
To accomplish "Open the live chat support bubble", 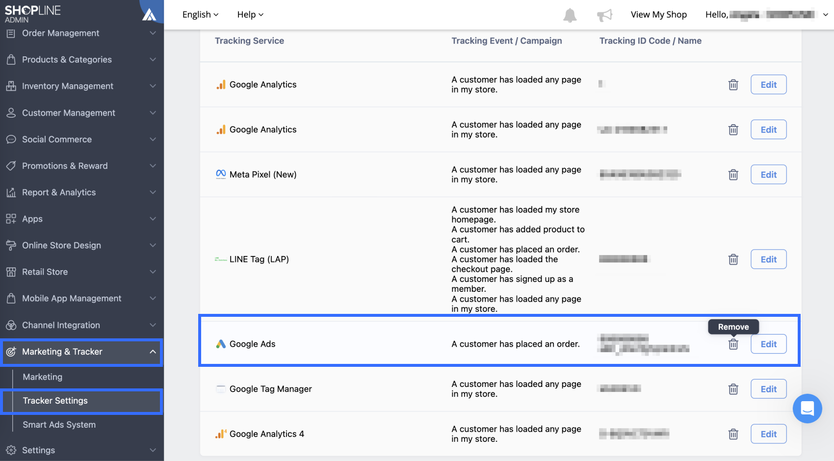I will [x=807, y=409].
